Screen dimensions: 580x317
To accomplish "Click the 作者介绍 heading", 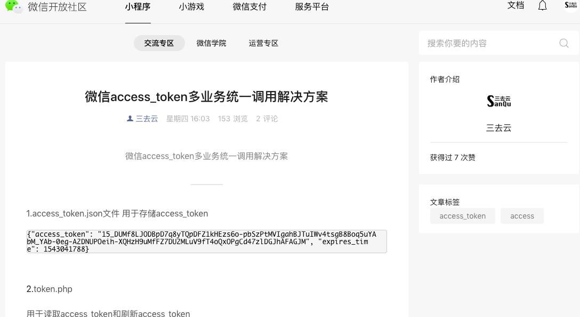I will [445, 79].
